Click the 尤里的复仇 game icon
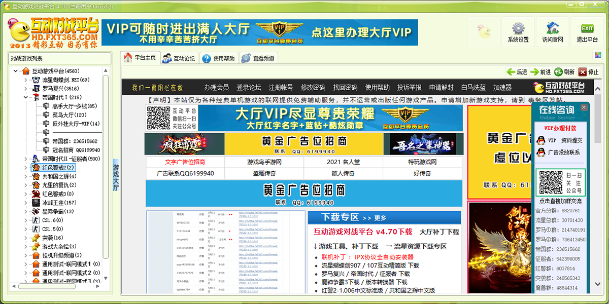The height and width of the screenshot is (304, 609). pyautogui.click(x=36, y=185)
